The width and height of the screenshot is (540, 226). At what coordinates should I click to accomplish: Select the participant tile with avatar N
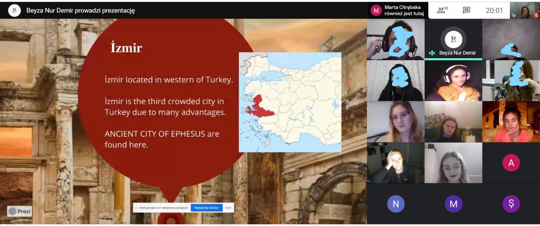(396, 204)
